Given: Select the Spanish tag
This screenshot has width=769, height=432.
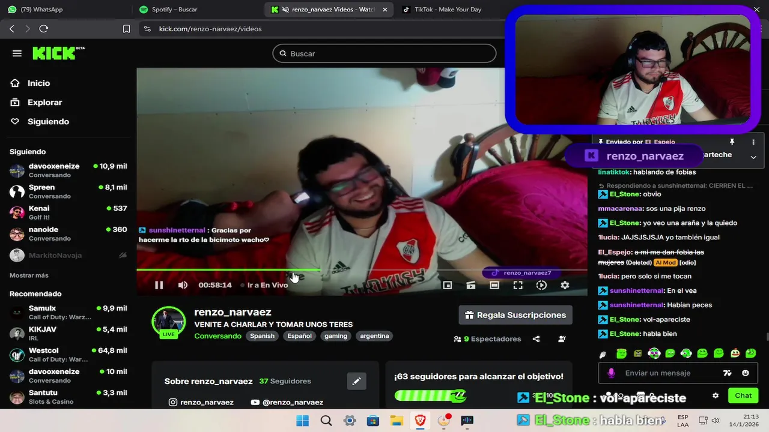Looking at the screenshot, I should pyautogui.click(x=262, y=336).
